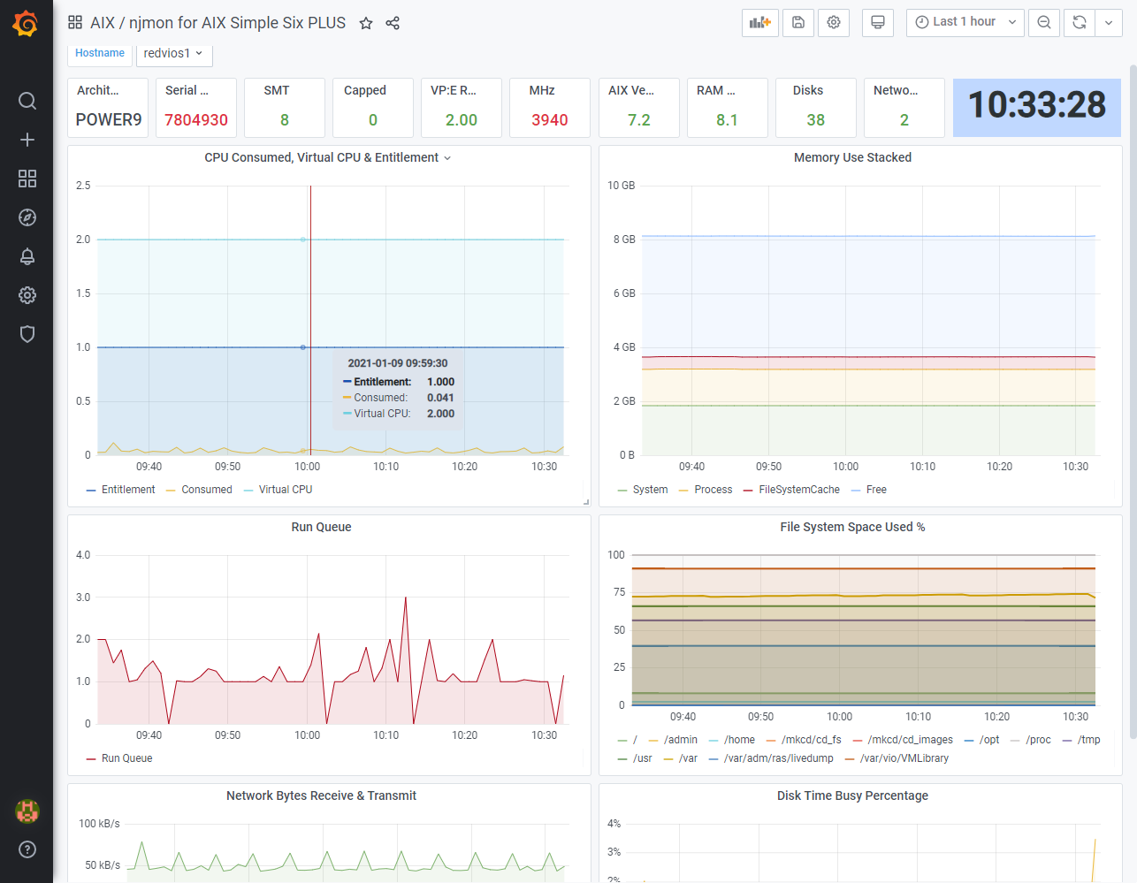
Task: Open the user avatar profile
Action: pos(27,811)
